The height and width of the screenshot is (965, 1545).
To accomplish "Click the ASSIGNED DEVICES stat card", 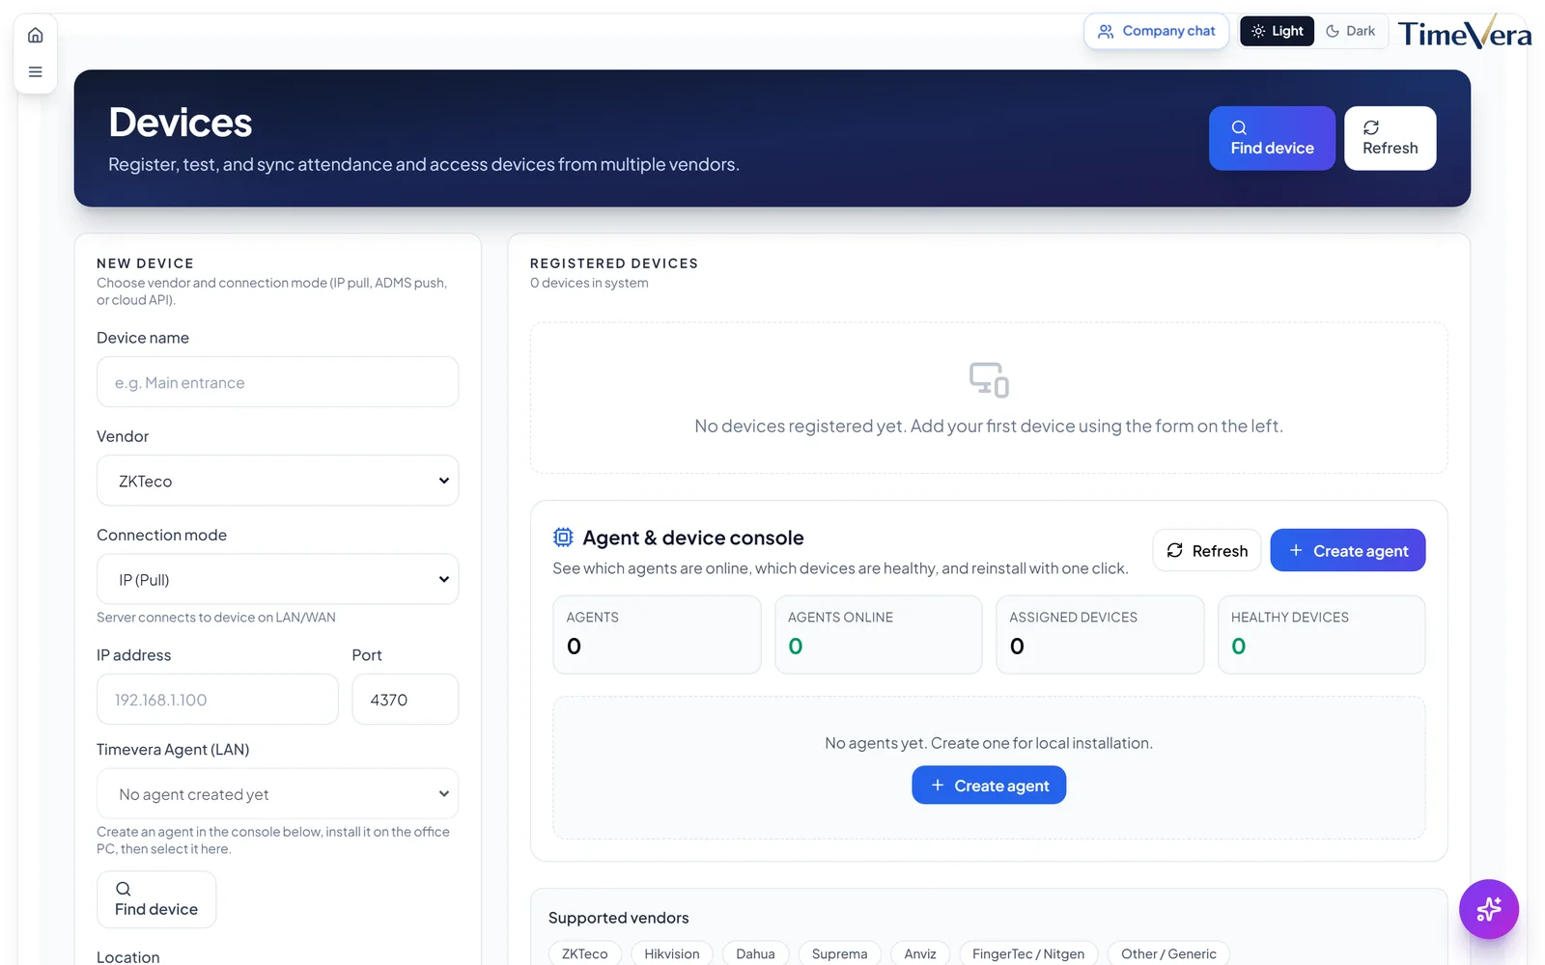I will [1100, 634].
